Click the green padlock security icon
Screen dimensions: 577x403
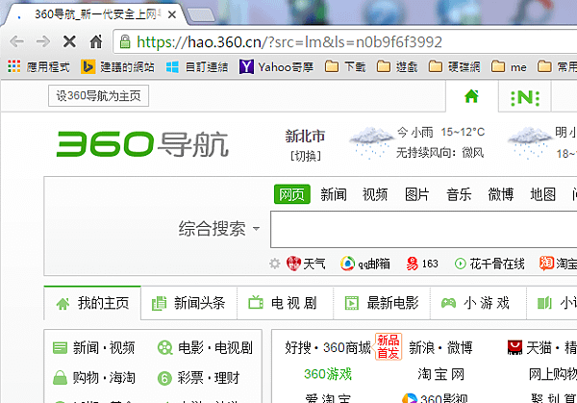pyautogui.click(x=125, y=42)
